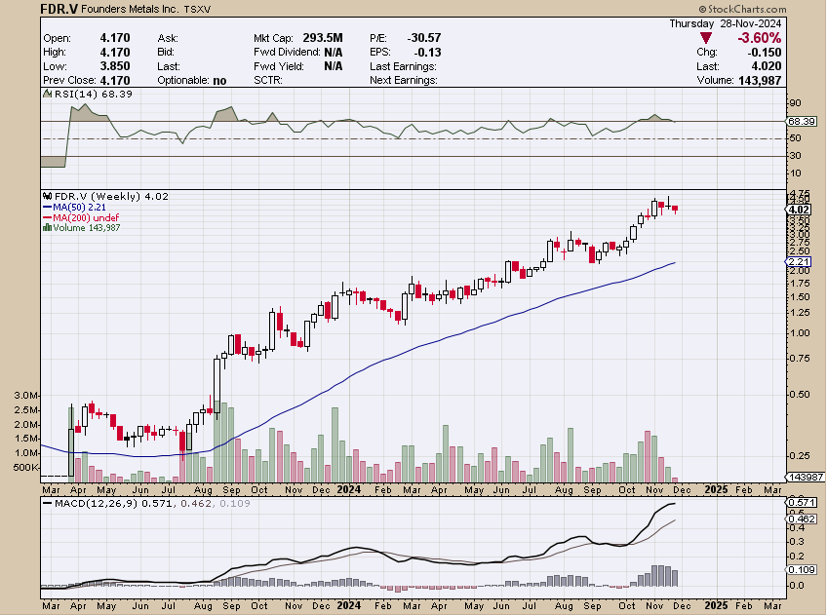This screenshot has width=827, height=615.
Task: Click the Low value 3.850
Action: point(115,66)
